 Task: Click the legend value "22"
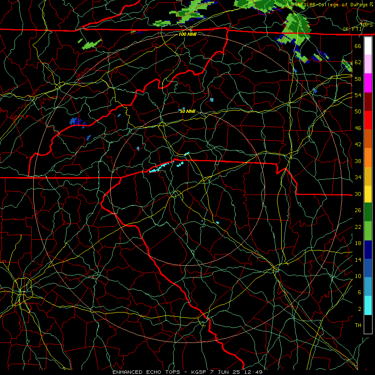358,227
